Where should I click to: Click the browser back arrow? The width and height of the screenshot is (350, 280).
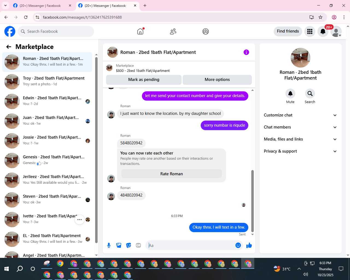pos(6,17)
